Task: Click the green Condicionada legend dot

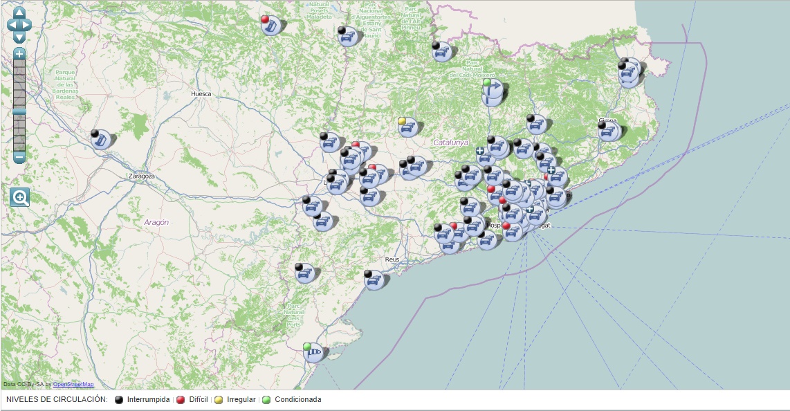Action: tap(266, 400)
